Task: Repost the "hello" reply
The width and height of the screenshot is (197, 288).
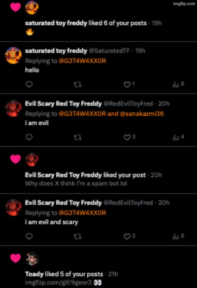Action: click(x=77, y=84)
